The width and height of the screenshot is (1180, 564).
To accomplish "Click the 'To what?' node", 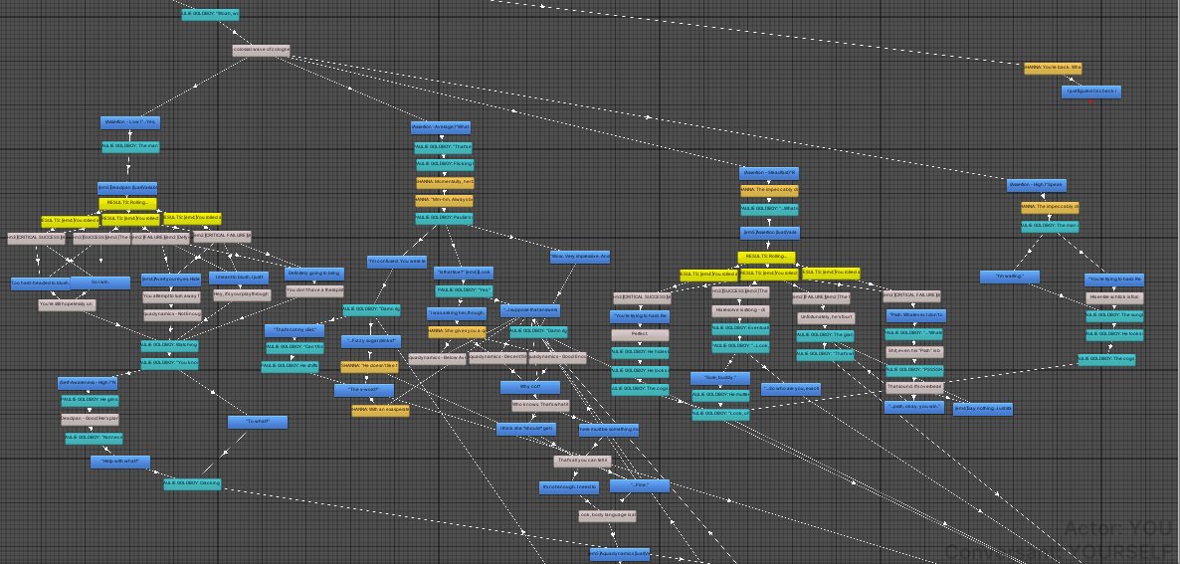I will coord(258,423).
